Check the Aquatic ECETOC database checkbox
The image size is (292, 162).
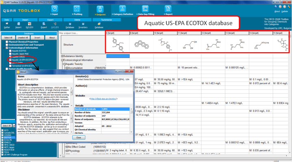click(10, 50)
